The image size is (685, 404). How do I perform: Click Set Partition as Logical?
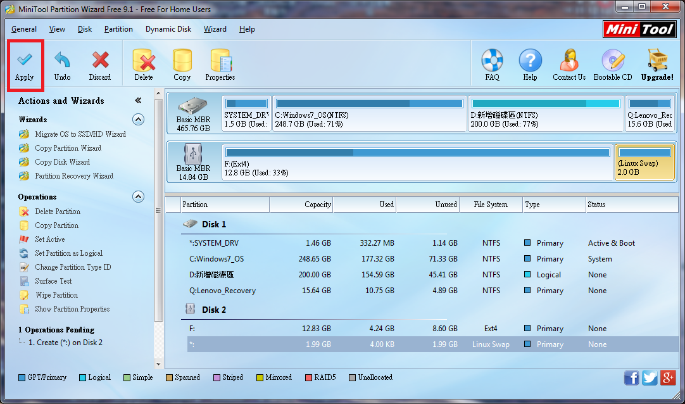click(x=68, y=253)
